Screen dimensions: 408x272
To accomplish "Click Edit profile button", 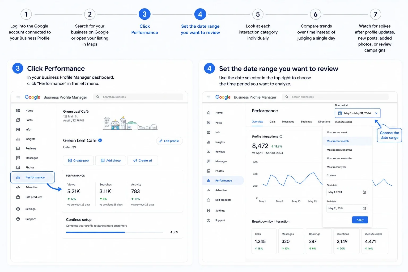I will click(x=169, y=141).
